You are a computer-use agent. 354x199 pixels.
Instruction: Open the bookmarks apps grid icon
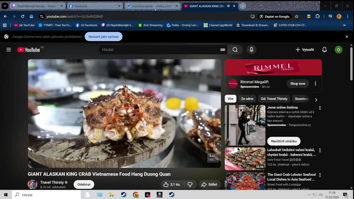click(5, 25)
